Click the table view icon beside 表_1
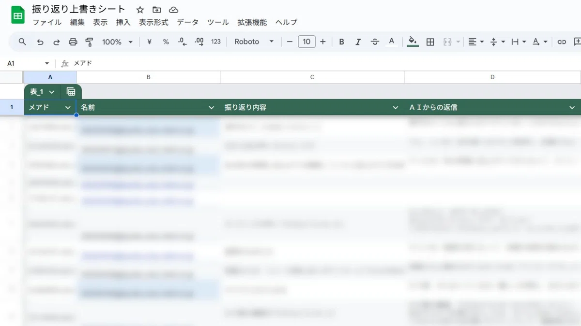 (x=71, y=92)
